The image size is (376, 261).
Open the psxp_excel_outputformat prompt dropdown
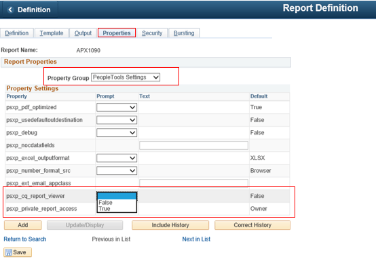pyautogui.click(x=117, y=158)
